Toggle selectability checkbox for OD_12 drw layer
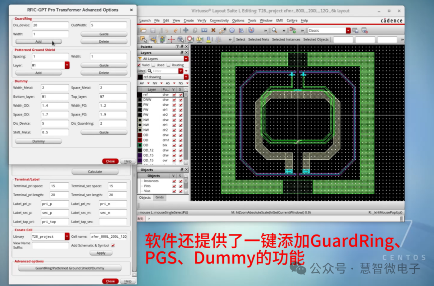The width and height of the screenshot is (434, 286). pos(181,150)
